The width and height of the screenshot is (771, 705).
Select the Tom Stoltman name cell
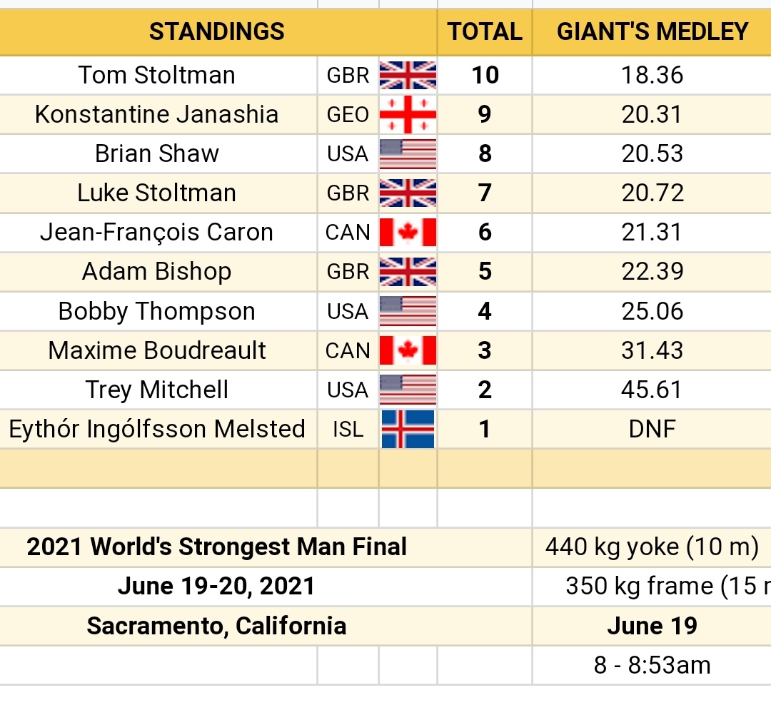157,75
